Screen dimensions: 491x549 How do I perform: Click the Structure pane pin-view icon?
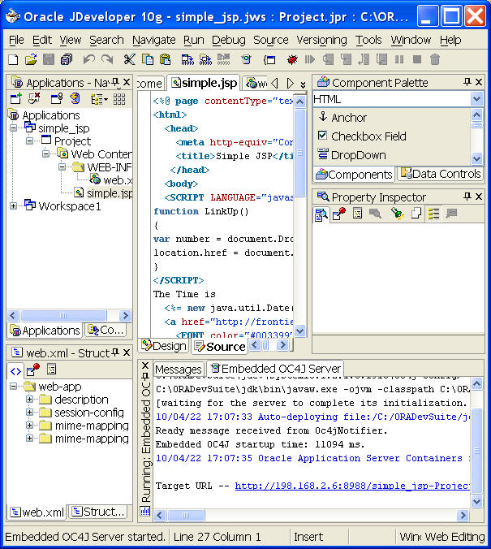(x=33, y=370)
